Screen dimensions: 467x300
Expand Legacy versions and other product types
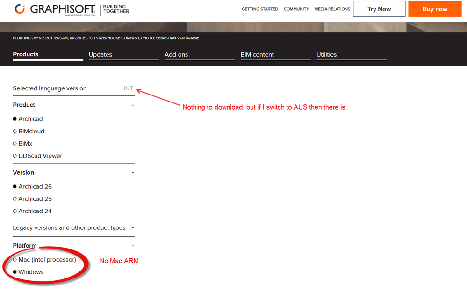point(73,228)
